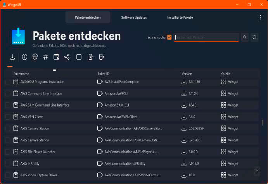Click the vertical scrollbar thumb of package list
The width and height of the screenshot is (268, 184).
click(x=262, y=122)
